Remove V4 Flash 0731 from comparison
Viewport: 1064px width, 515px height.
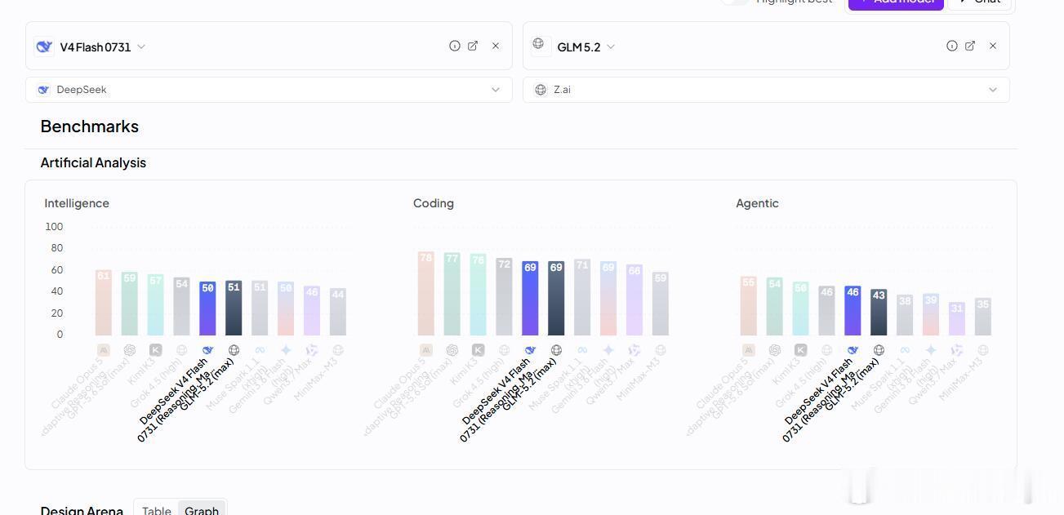click(x=496, y=46)
